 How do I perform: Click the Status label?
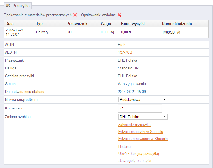(10, 84)
